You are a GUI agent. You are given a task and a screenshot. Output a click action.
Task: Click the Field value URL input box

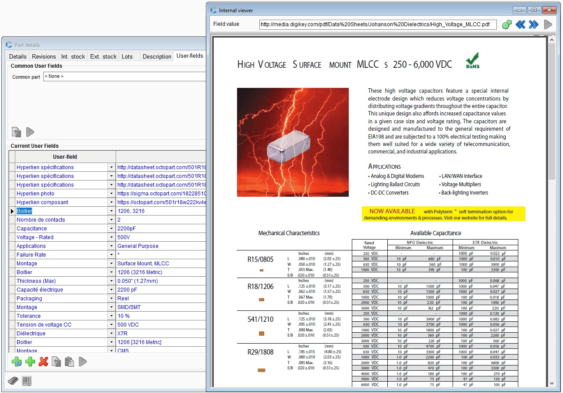pos(378,24)
